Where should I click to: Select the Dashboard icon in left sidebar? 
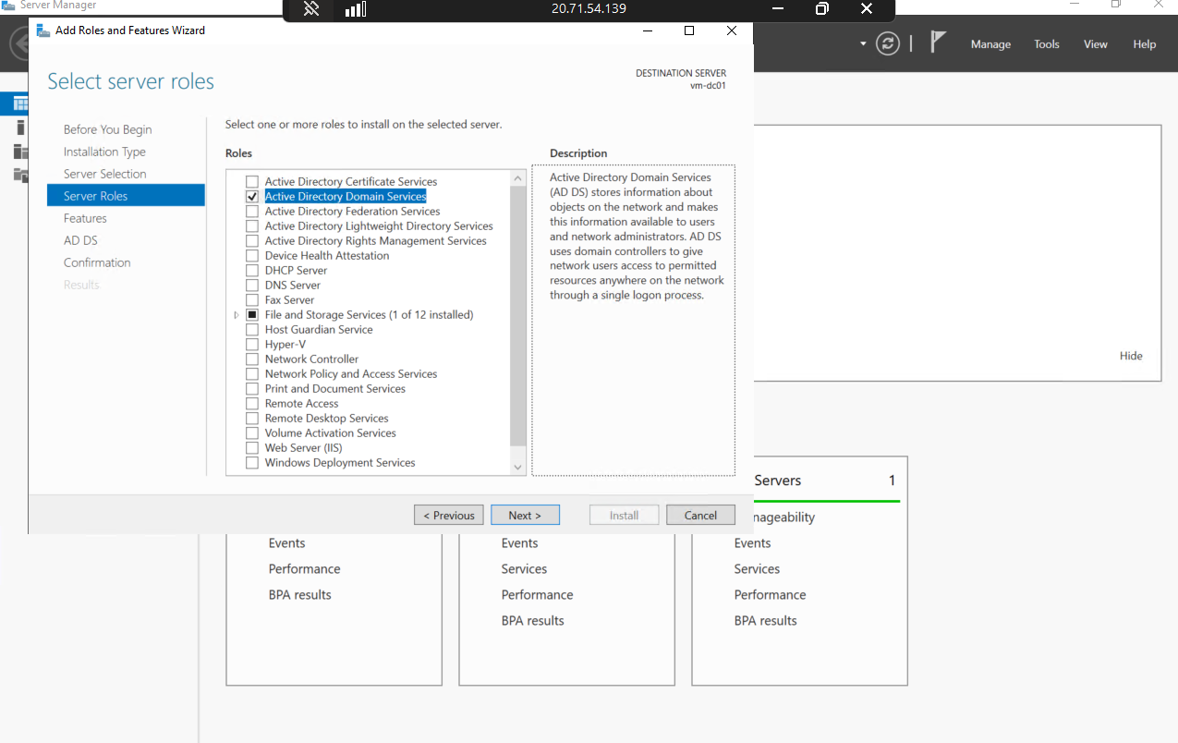coord(20,104)
